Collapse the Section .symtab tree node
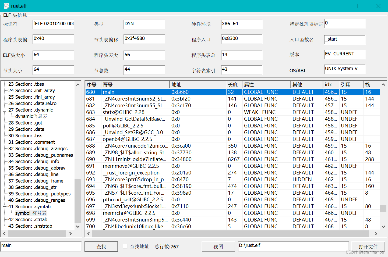 click(x=4, y=206)
